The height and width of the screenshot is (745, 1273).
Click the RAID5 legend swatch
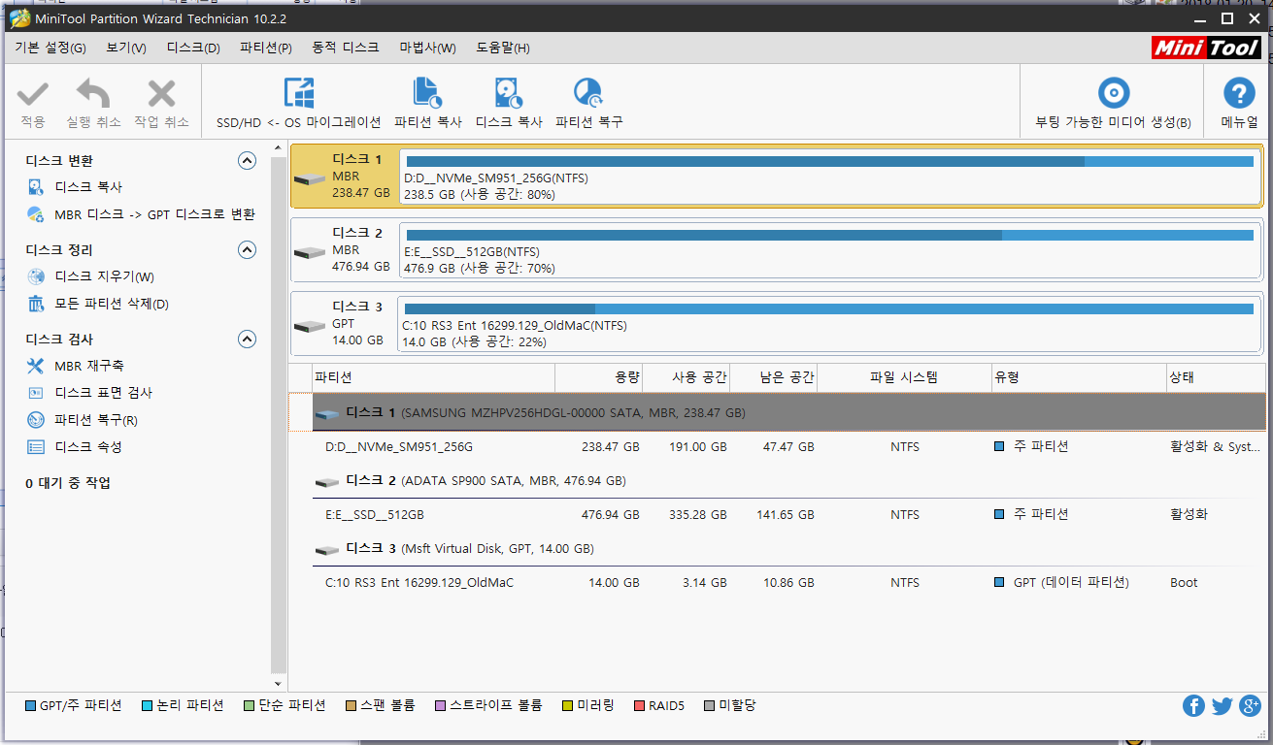639,706
